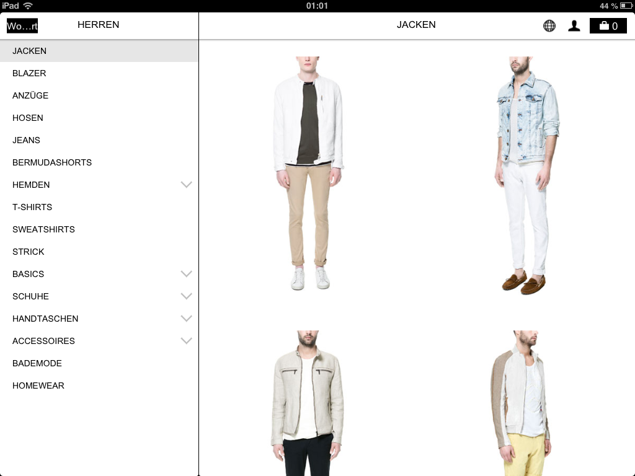The image size is (635, 476).
Task: Open the JEANS category
Action: [26, 140]
